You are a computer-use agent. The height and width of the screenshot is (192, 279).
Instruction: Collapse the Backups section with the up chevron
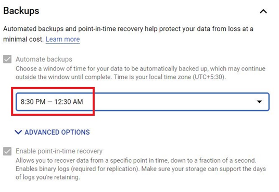coord(263,11)
